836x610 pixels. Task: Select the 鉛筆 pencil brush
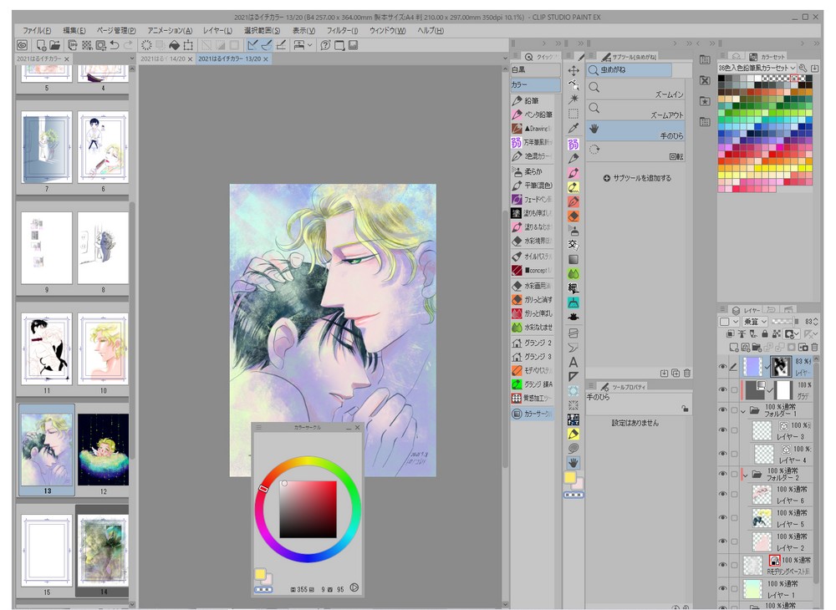click(x=532, y=100)
